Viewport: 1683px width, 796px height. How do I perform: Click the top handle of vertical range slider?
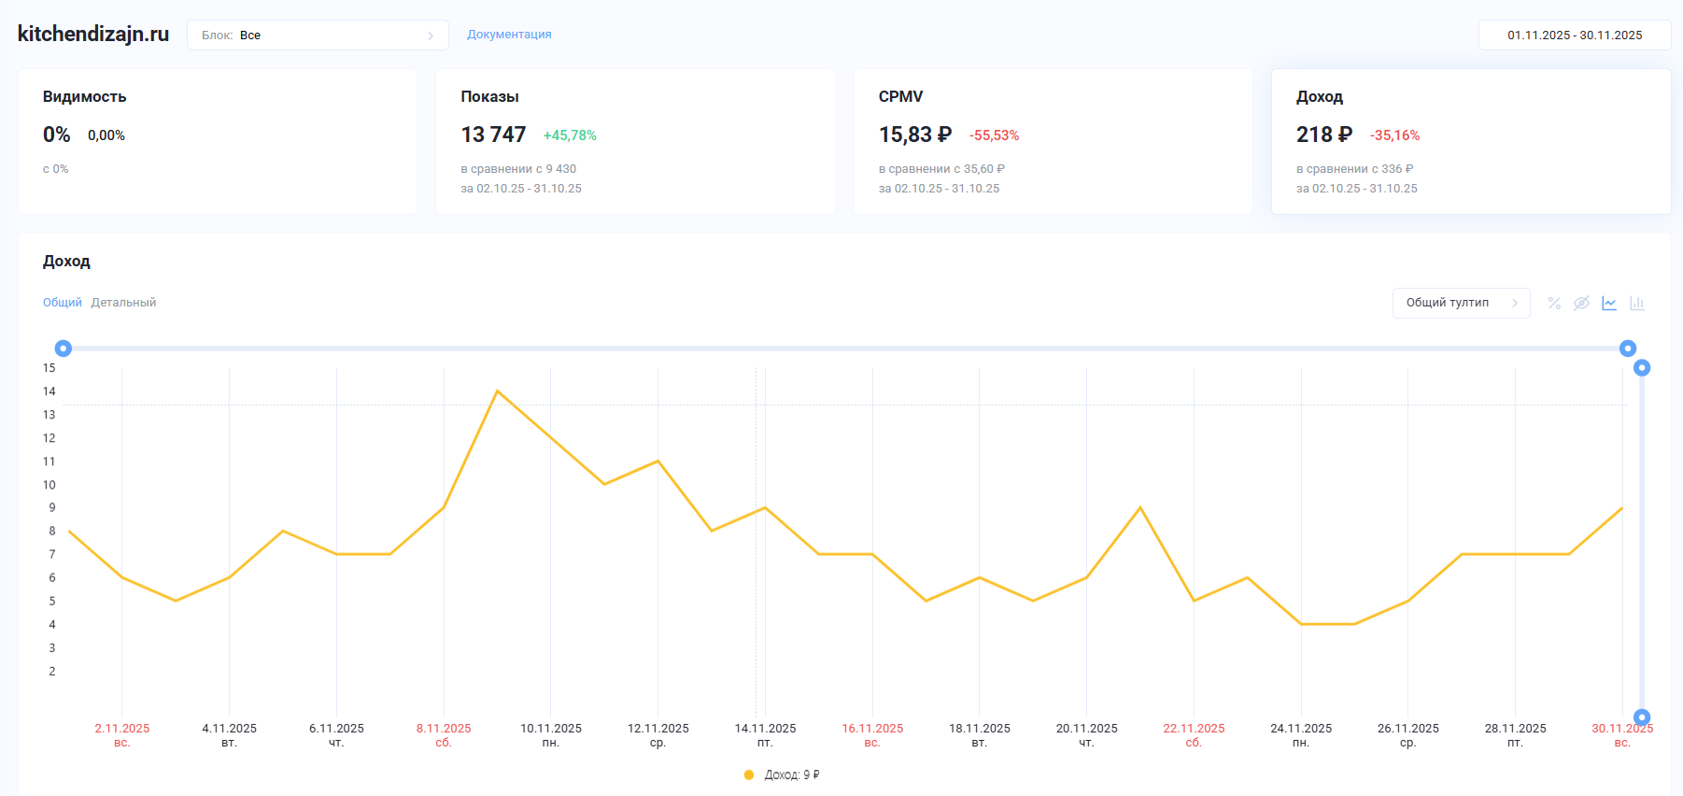tap(1642, 368)
